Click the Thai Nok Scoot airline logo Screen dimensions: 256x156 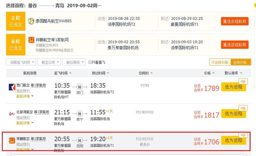pos(31,21)
